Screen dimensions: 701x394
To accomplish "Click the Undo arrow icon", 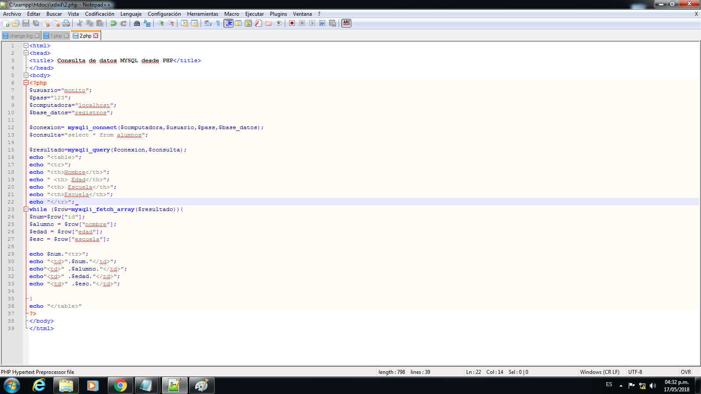I will click(x=113, y=23).
